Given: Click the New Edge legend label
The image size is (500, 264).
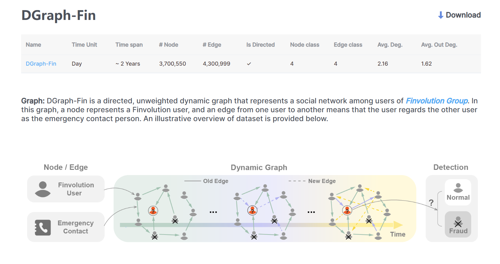Looking at the screenshot, I should [322, 181].
